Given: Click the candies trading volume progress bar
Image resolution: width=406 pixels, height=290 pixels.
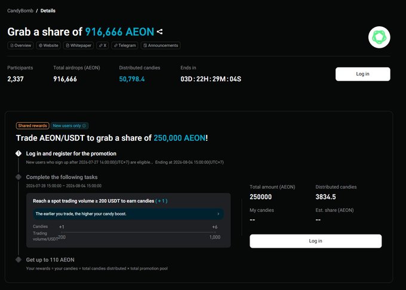Looking at the screenshot, I should 139,232.
